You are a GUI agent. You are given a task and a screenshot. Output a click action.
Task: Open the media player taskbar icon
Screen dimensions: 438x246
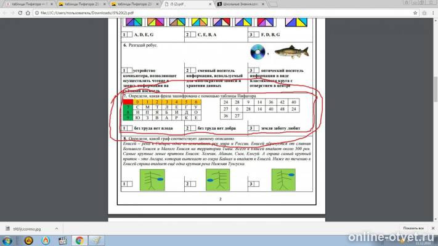point(63,240)
